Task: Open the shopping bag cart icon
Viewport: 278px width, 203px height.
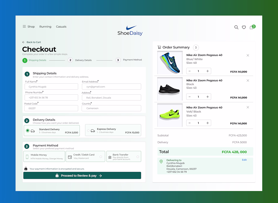Action: coord(251,27)
